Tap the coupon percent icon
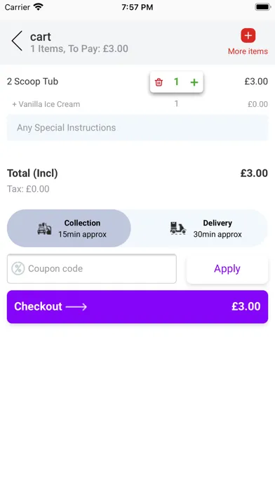 coord(18,268)
